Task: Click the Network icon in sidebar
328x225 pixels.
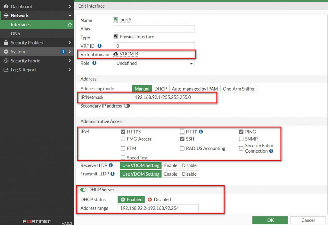Action: (x=7, y=15)
